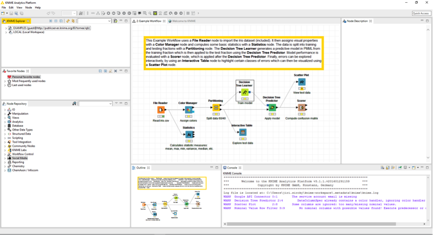Click the Color Manager node icon
Viewport: 433px width, 235px height.
coord(189,110)
